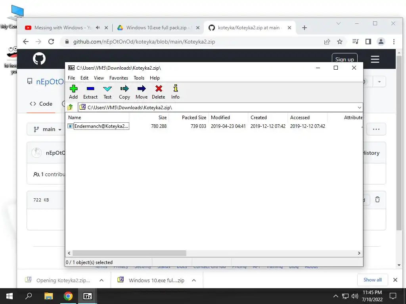This screenshot has height=304, width=406.
Task: Click the GitHub Sign up button
Action: click(345, 59)
